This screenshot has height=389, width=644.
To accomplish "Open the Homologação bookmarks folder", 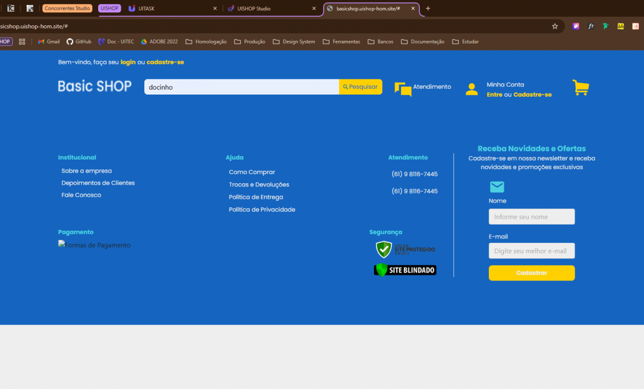I will 206,41.
